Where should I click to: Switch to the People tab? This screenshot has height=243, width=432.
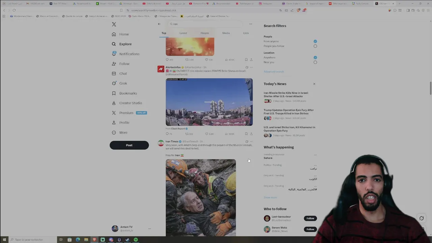click(x=205, y=33)
